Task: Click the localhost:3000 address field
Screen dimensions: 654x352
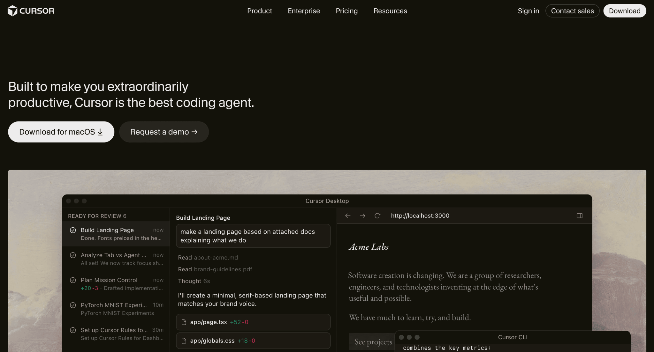Action: coord(420,216)
